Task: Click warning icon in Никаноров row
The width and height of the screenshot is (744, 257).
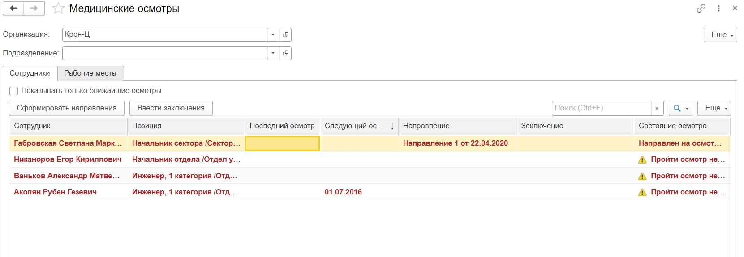Action: [x=642, y=160]
